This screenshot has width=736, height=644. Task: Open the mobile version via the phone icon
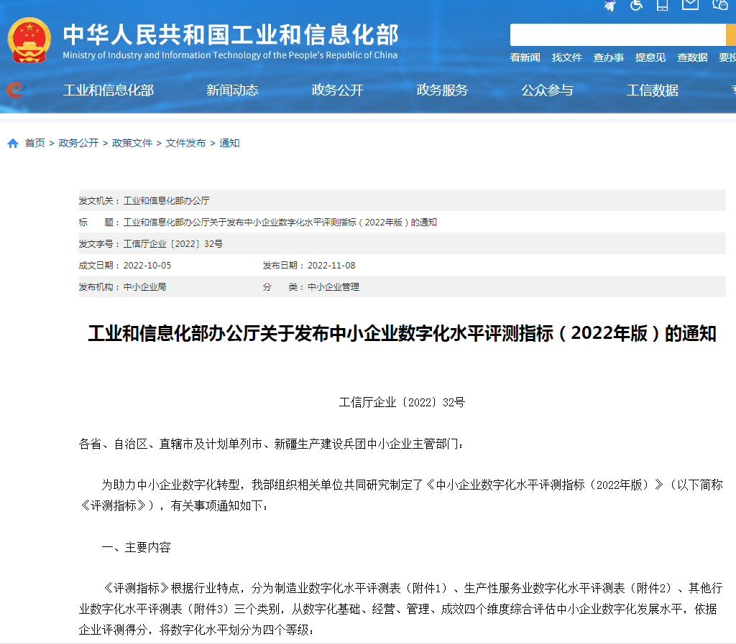(661, 5)
